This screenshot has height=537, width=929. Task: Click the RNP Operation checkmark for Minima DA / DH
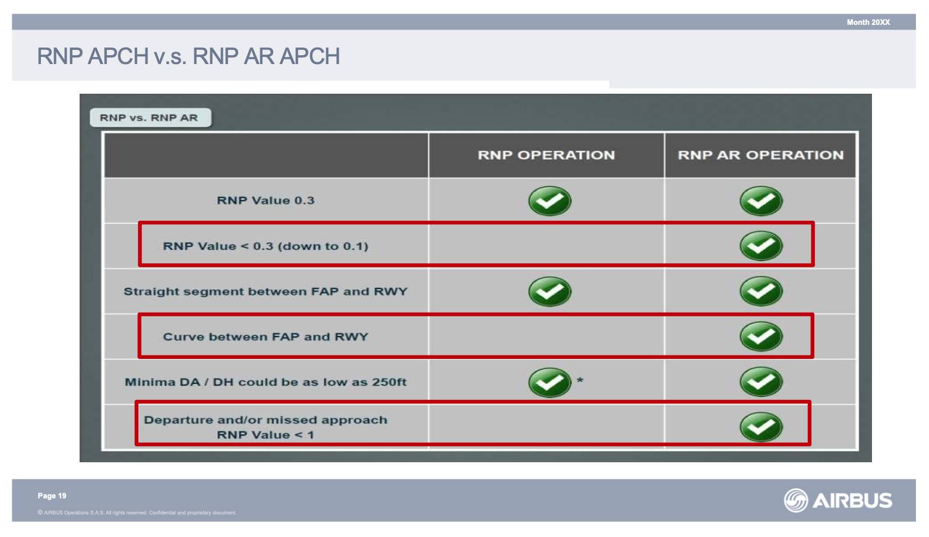tap(549, 382)
